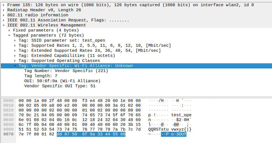Click hex offset 0030 row label
Image resolution: width=272 pixels, height=143 pixels.
click(x=8, y=115)
